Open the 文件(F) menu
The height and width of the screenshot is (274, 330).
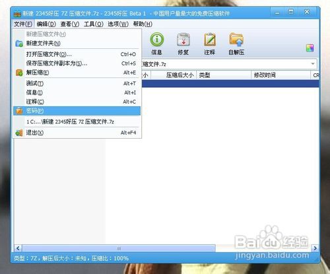[23, 24]
